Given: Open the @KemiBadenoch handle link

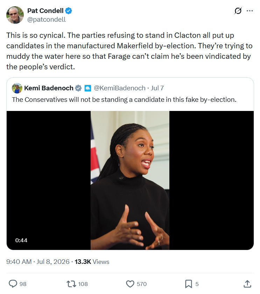Looking at the screenshot, I should coord(120,88).
